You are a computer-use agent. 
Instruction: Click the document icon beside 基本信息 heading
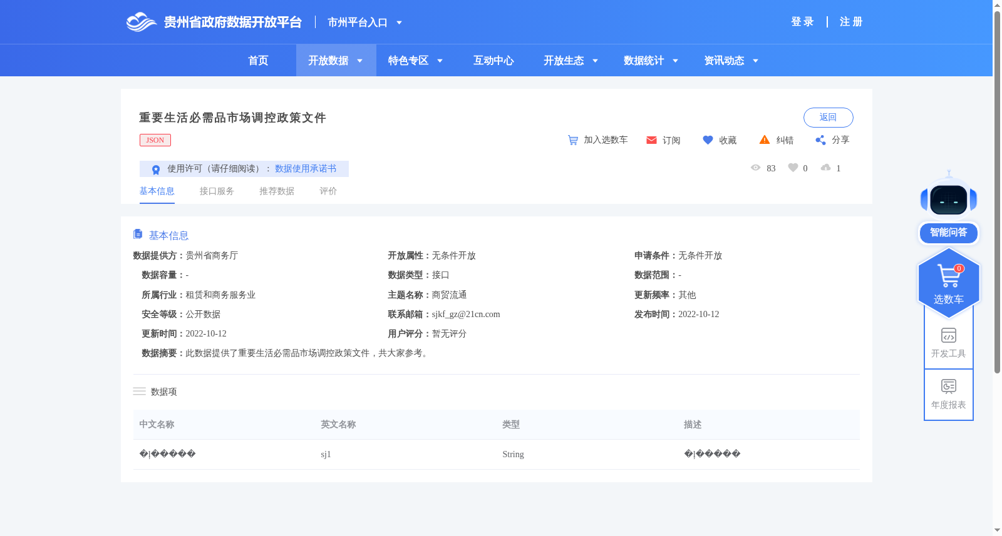tap(138, 234)
